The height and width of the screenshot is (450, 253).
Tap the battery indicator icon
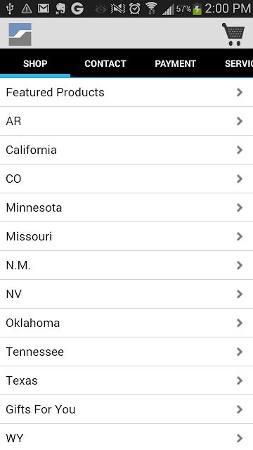(197, 8)
